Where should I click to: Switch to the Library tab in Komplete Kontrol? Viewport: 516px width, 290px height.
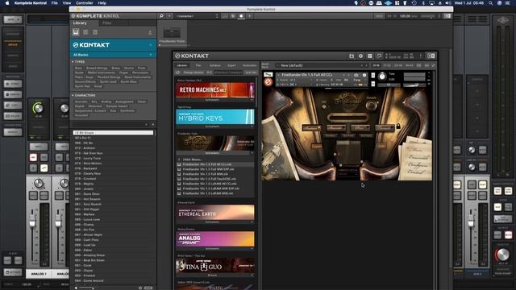point(80,23)
